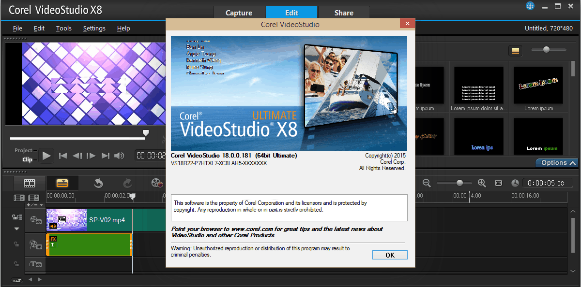Open the Settings menu

click(94, 28)
